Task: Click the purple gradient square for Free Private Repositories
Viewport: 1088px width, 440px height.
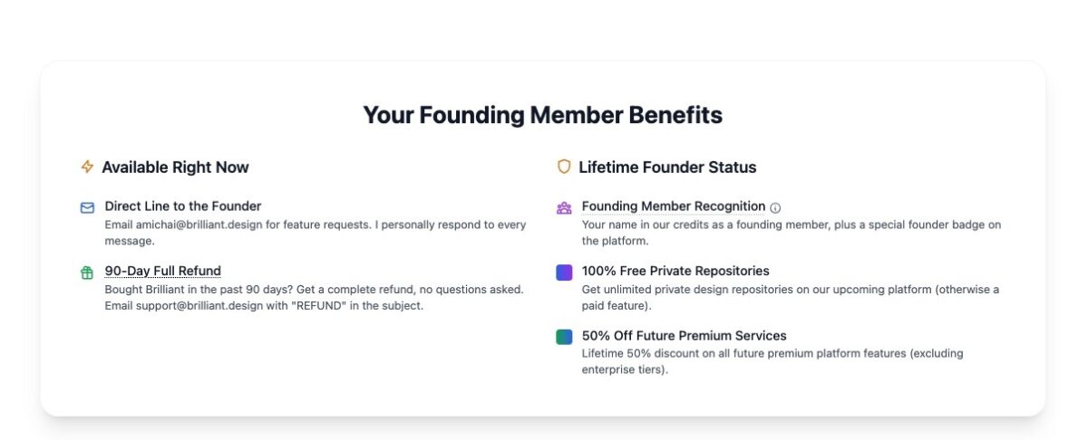Action: 564,272
